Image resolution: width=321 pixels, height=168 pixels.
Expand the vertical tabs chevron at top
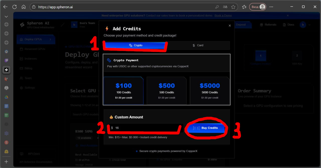[6, 17]
